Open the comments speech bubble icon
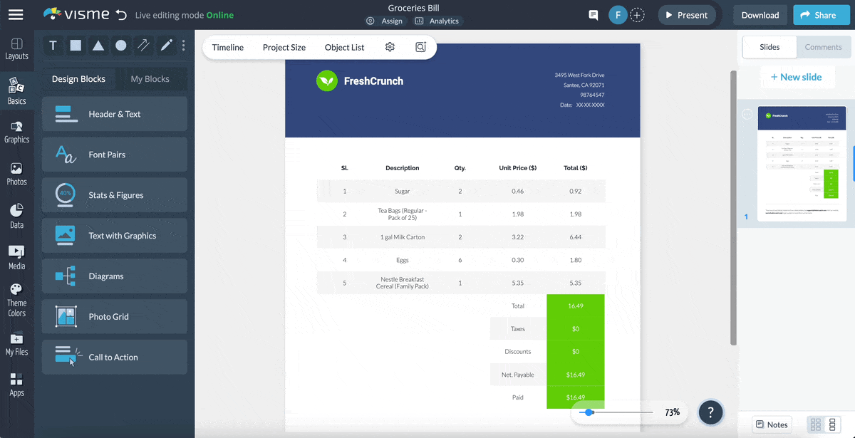Viewport: 855px width, 438px height. click(x=593, y=15)
